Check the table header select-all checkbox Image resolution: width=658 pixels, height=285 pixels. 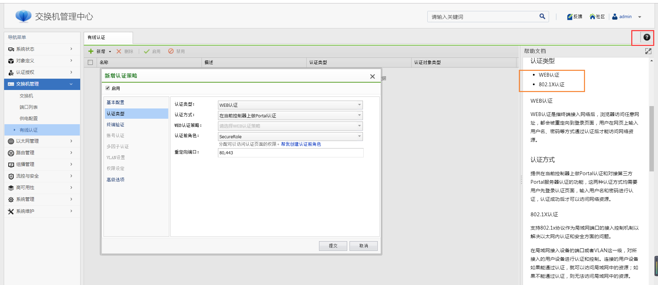(90, 63)
